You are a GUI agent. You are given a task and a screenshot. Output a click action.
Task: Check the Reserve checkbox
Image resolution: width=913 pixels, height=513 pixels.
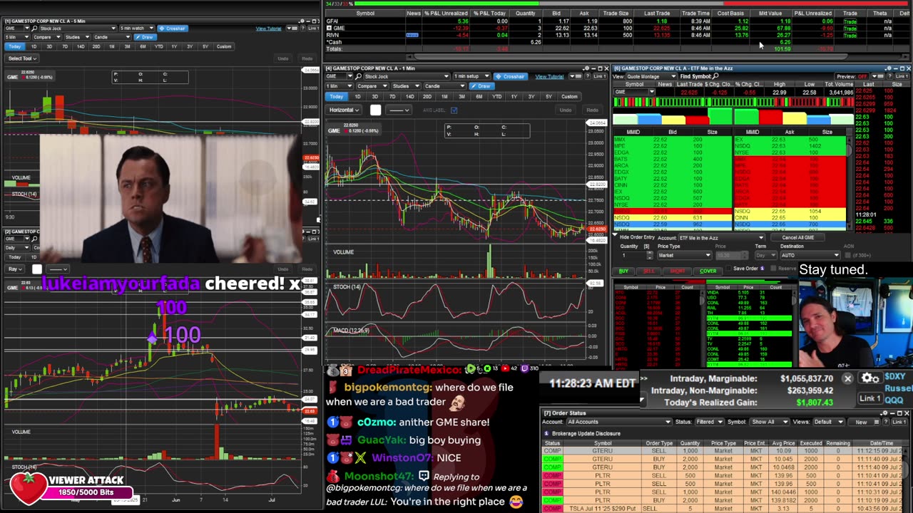click(x=772, y=269)
